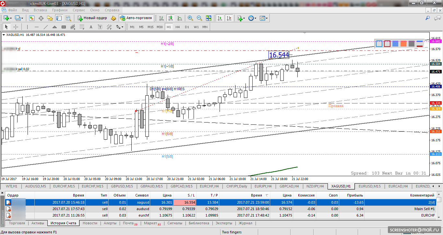The image size is (443, 235).
Task: Toggle the Terminal window button
Action: 59,18
